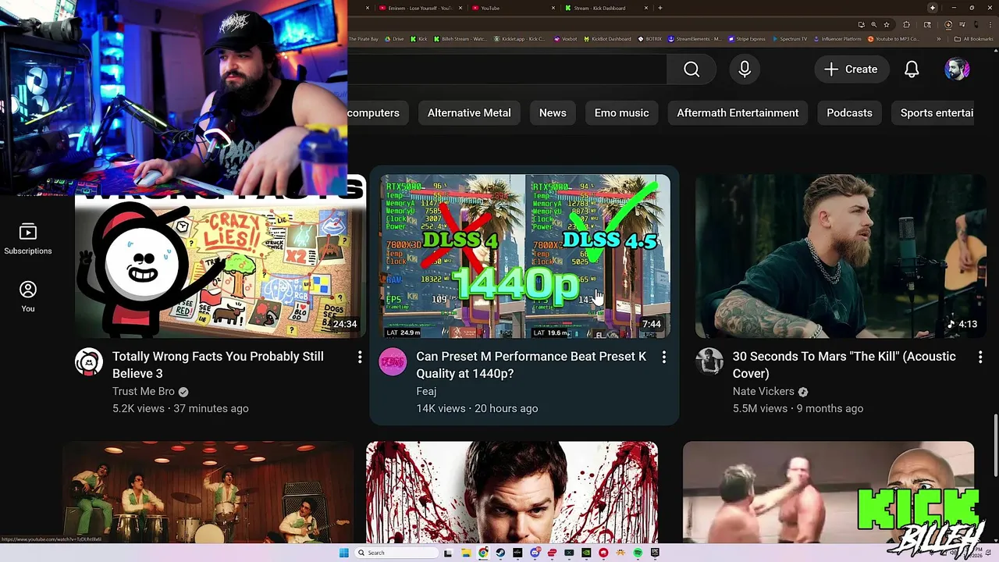
Task: Expand the All Bookmarks folder
Action: [974, 38]
